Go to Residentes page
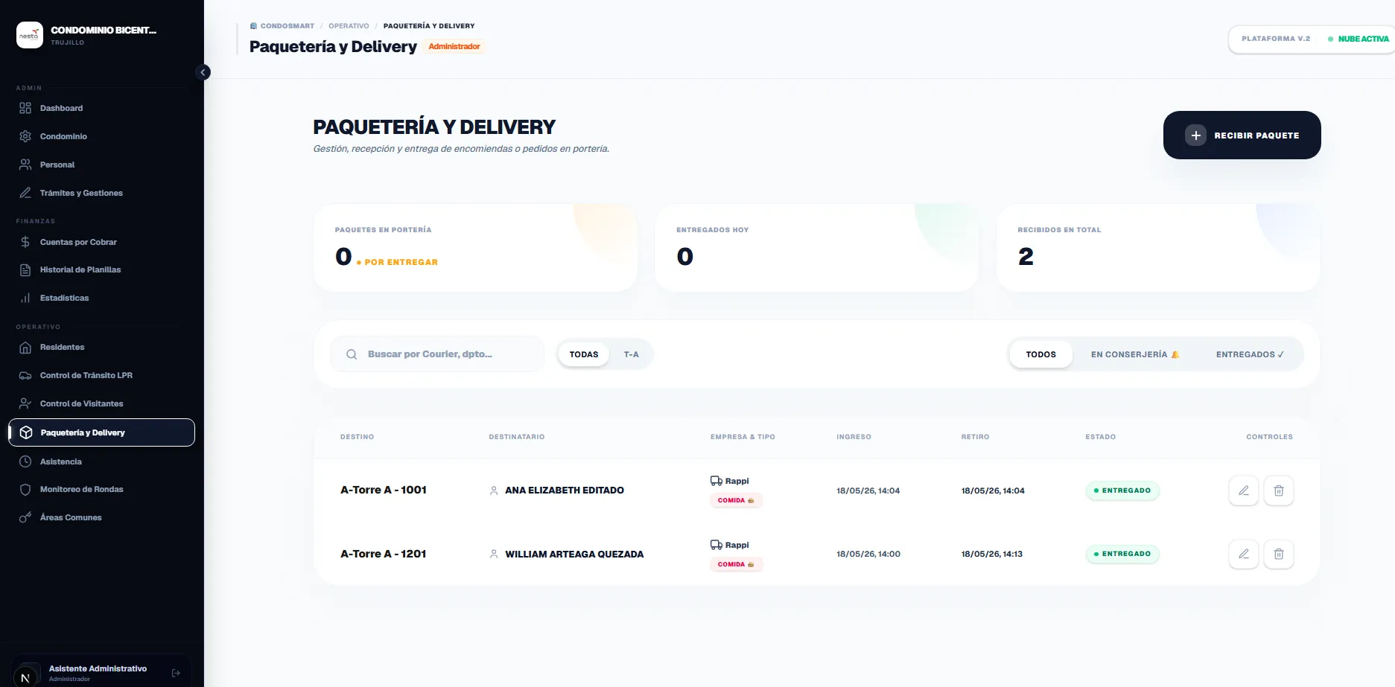This screenshot has height=687, width=1395. click(101, 347)
